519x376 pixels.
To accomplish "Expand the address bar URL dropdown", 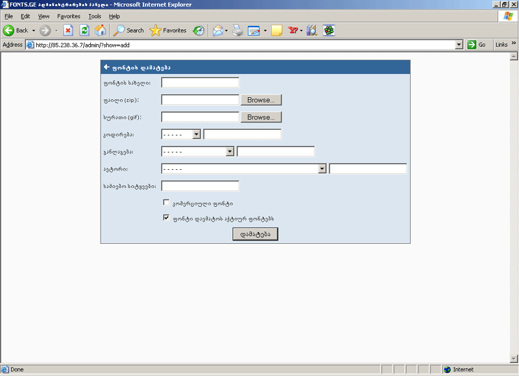I will click(x=459, y=45).
